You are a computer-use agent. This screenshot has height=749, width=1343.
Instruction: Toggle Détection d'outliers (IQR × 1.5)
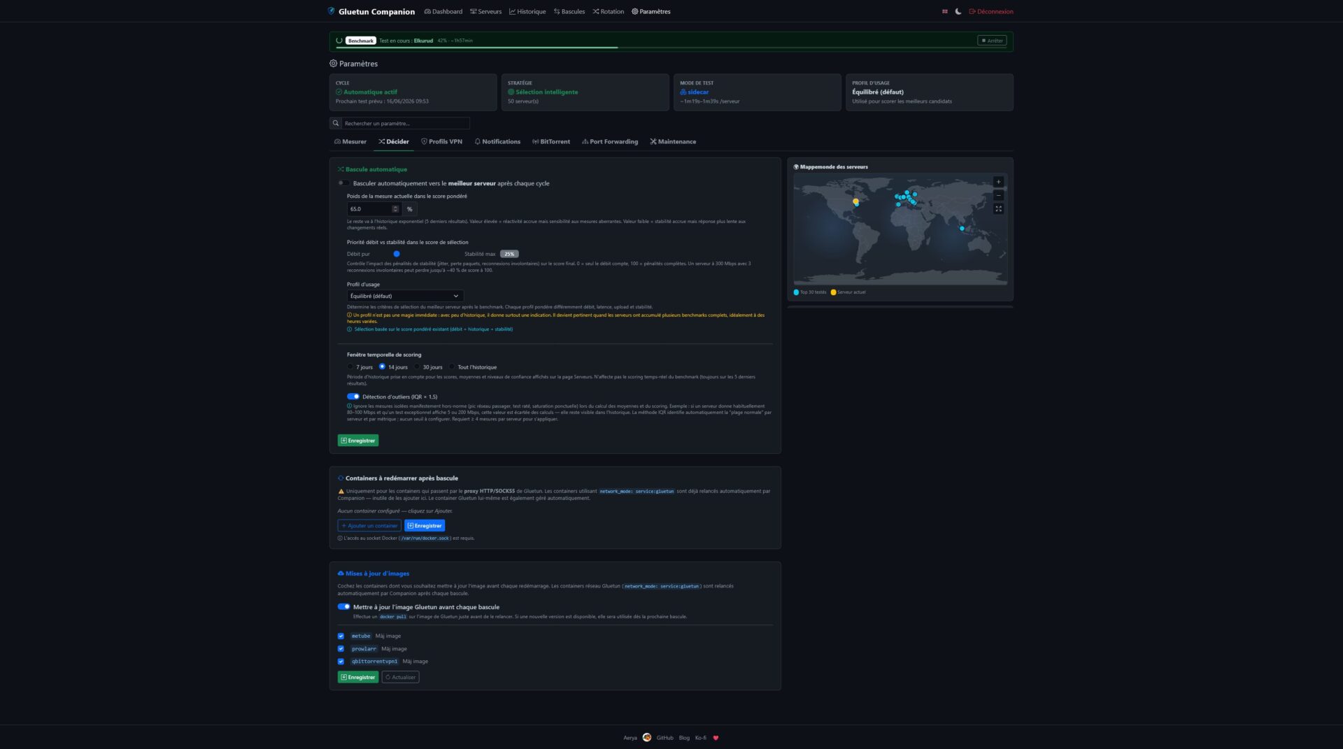tap(353, 397)
